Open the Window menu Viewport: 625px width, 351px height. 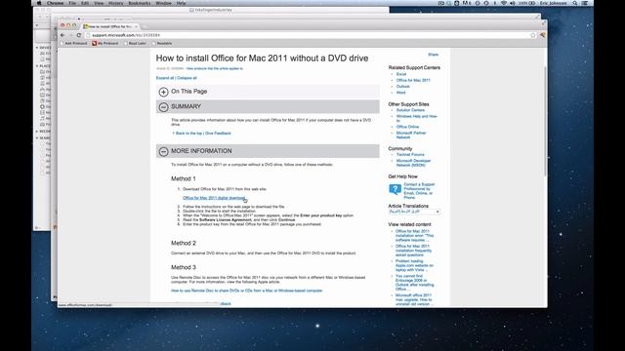tap(163, 3)
